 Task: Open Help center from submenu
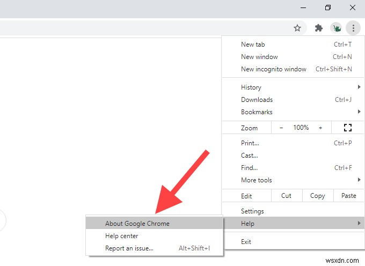pos(154,236)
